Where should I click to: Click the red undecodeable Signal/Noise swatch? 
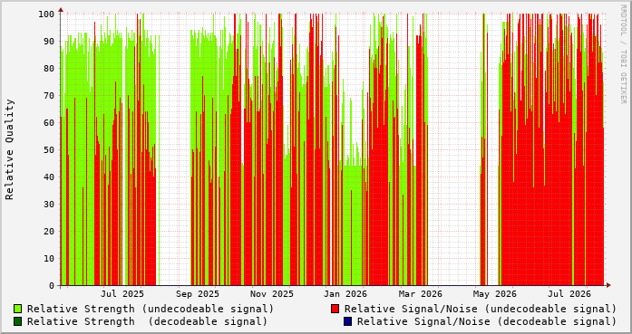click(x=335, y=309)
